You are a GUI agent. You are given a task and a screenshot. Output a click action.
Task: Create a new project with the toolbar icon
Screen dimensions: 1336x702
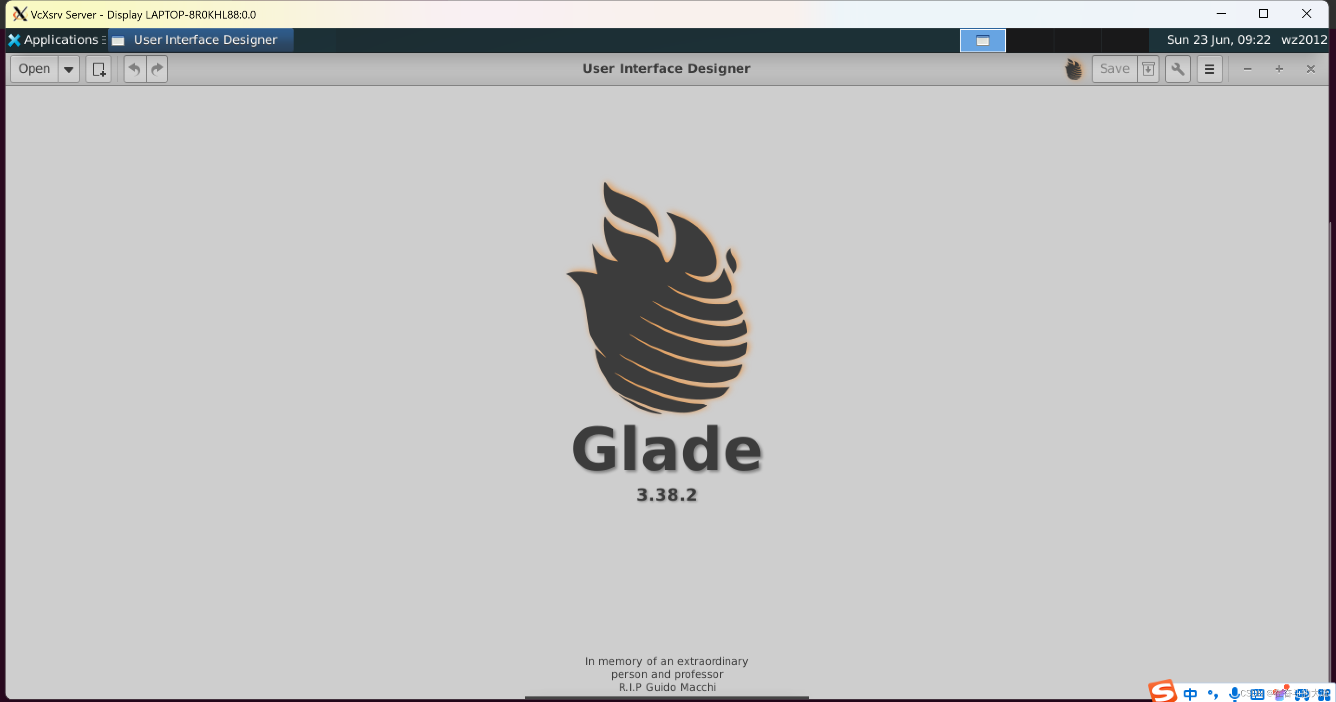coord(98,69)
